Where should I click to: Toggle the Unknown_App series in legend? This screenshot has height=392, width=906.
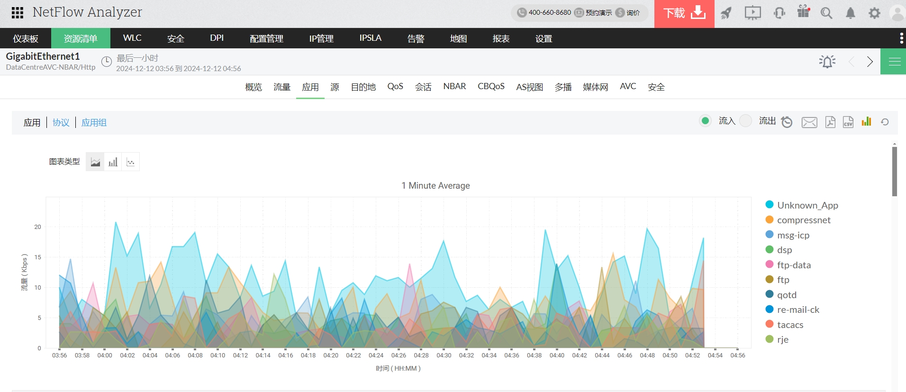pos(807,205)
